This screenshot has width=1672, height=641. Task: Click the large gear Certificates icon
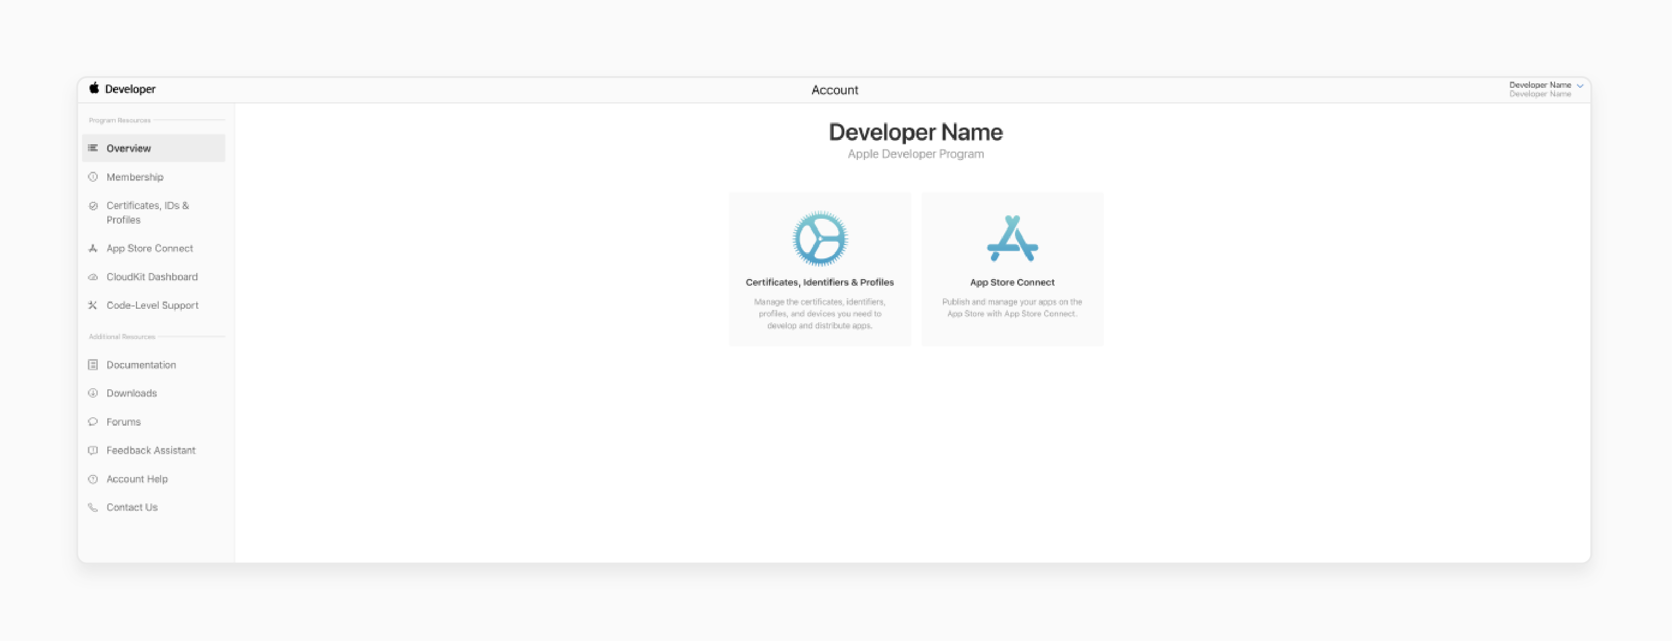point(820,238)
